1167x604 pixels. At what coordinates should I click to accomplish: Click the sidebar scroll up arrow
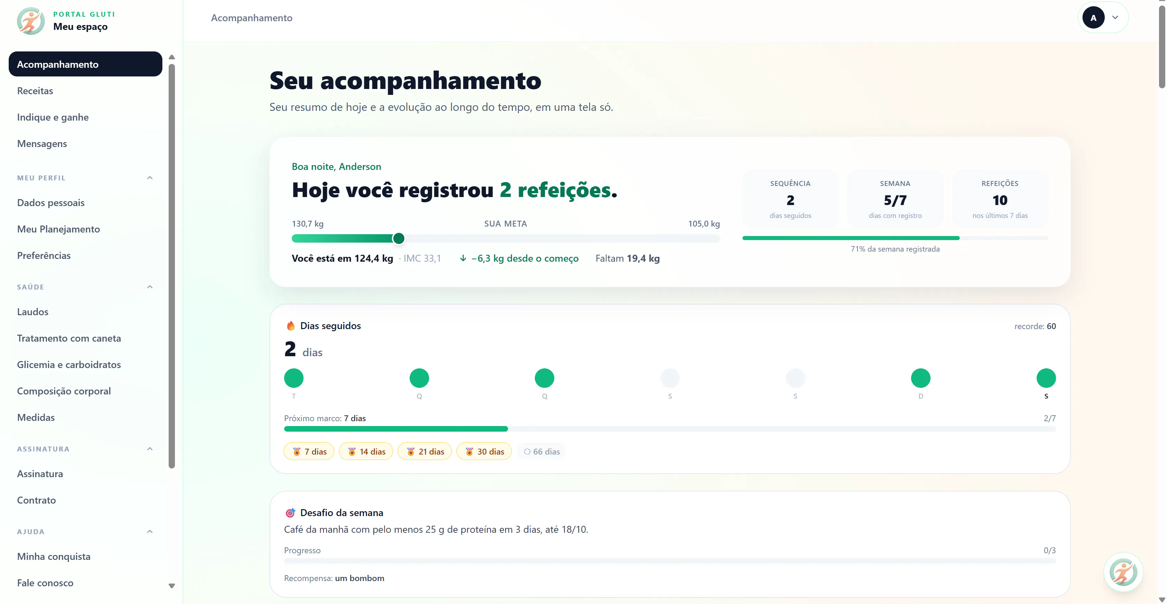pyautogui.click(x=172, y=57)
